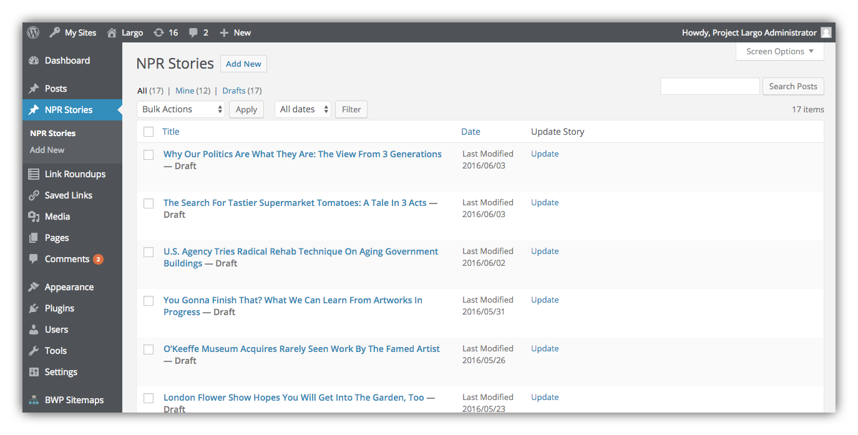Image resolution: width=858 pixels, height=435 pixels.
Task: Open the All dates dropdown
Action: 303,109
